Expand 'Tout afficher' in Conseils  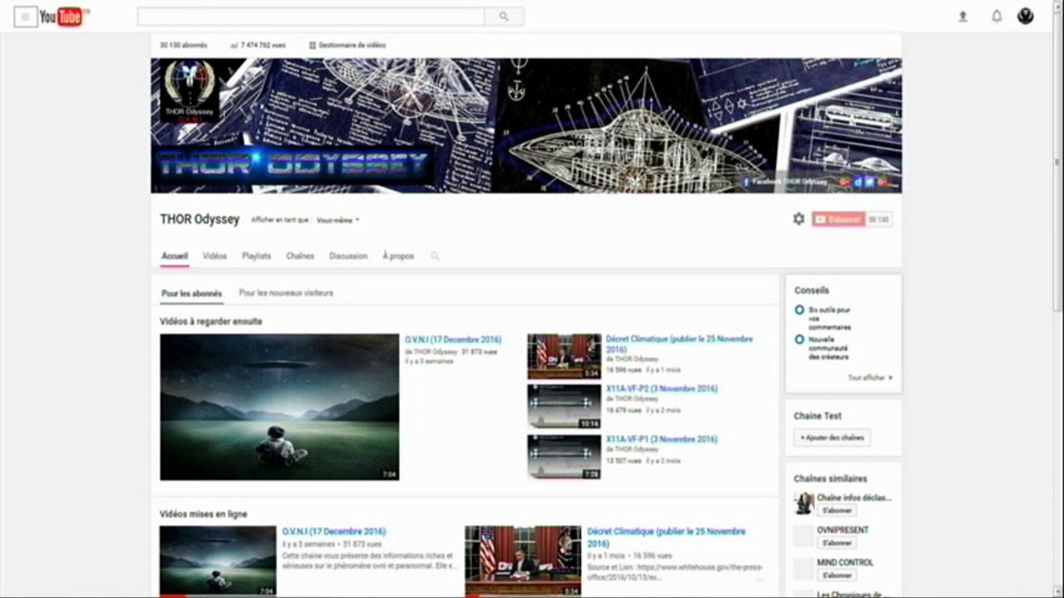[x=870, y=378]
